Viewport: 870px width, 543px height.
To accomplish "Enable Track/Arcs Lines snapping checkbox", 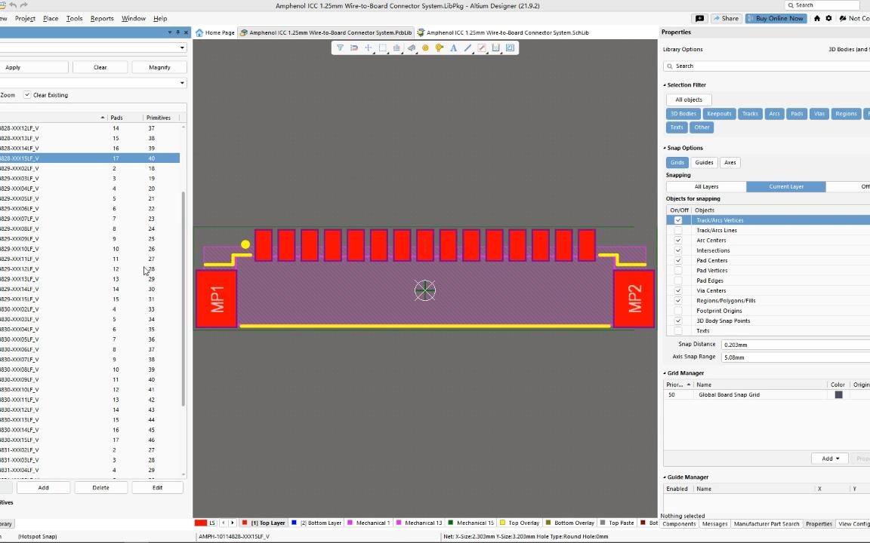I will point(678,230).
